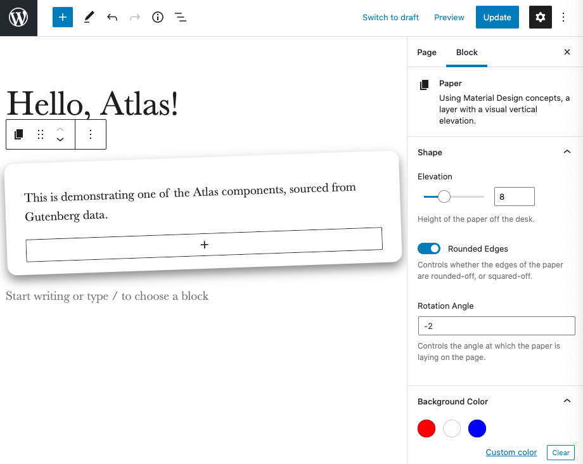Choose the red background color swatch
Image resolution: width=583 pixels, height=464 pixels.
click(x=426, y=429)
